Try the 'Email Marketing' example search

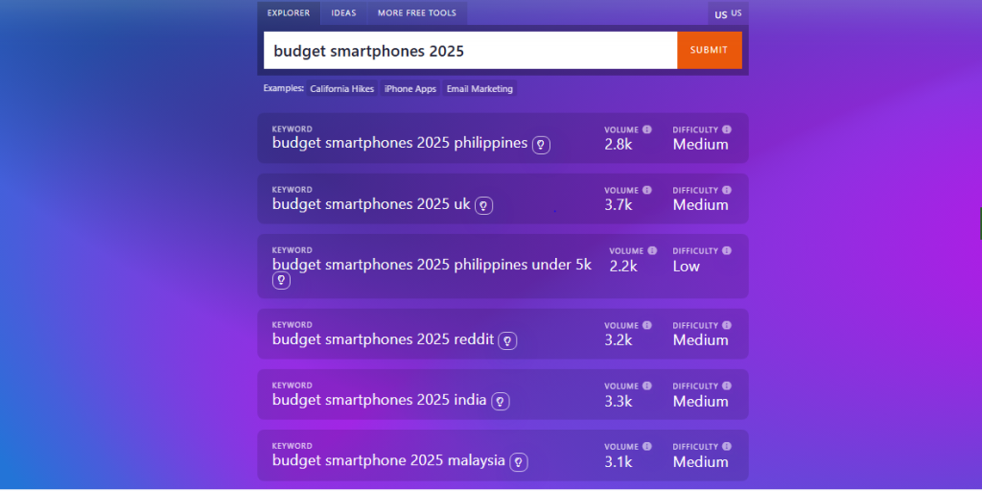pyautogui.click(x=479, y=89)
